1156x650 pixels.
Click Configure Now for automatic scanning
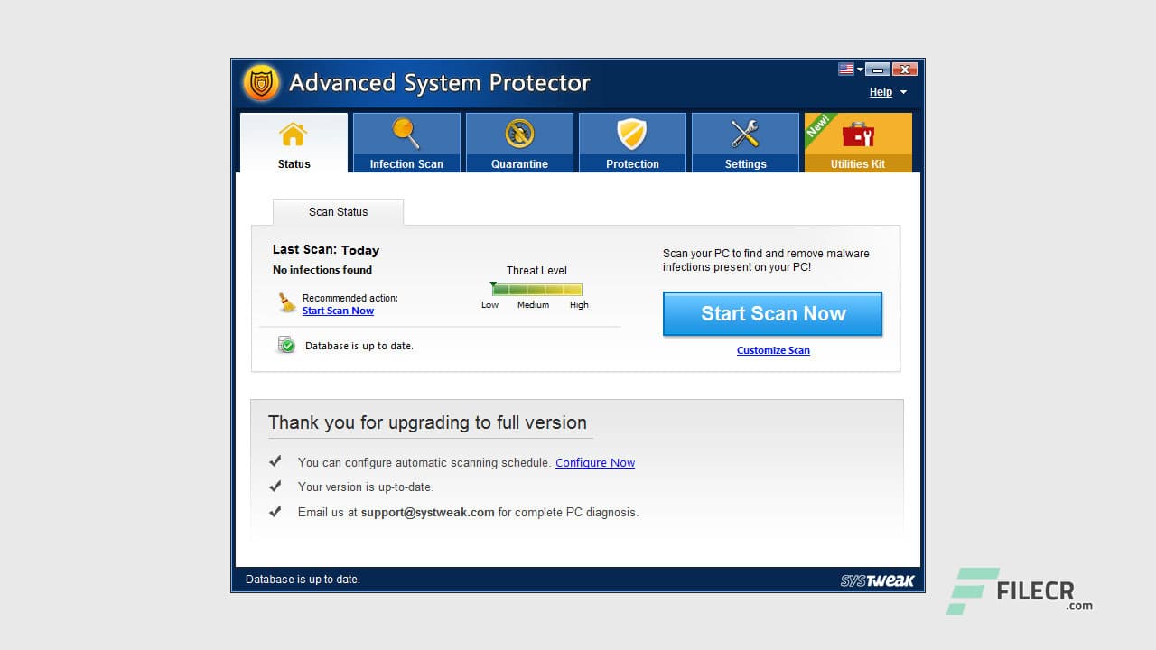click(595, 462)
